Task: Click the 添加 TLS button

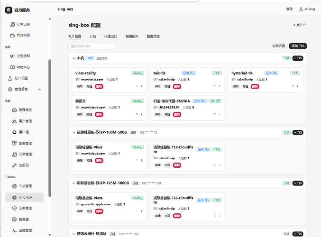Action: 298,46
